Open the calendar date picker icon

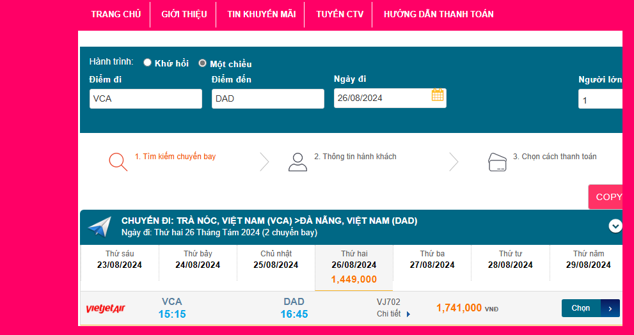[x=438, y=95]
